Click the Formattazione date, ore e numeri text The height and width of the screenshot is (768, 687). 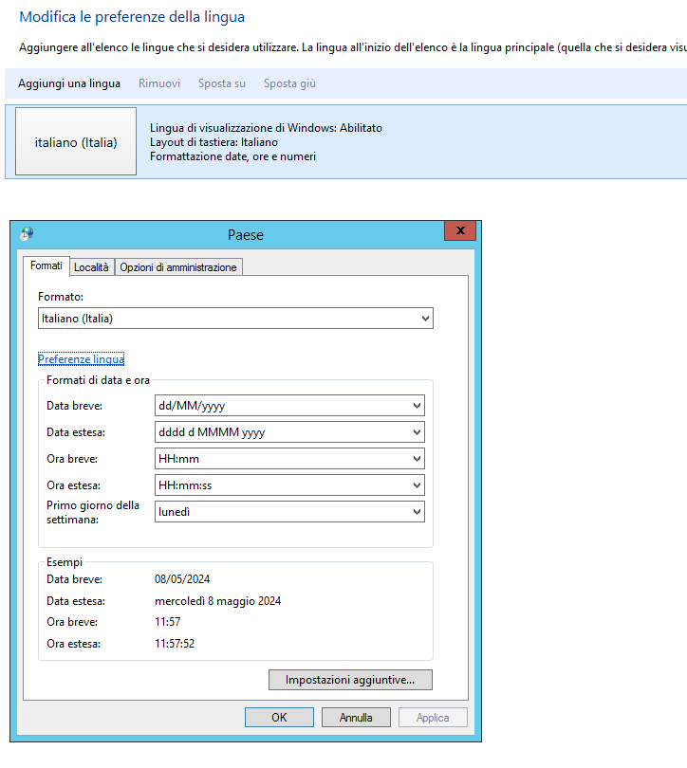point(232,156)
